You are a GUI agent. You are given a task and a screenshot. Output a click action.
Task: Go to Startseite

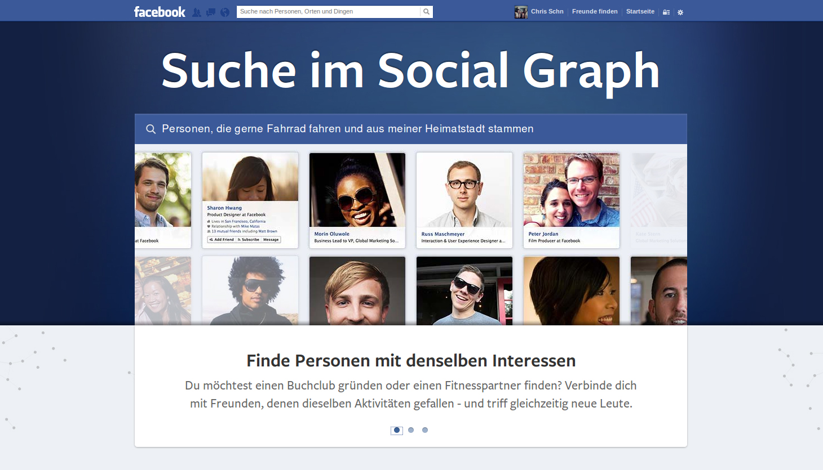pos(640,11)
